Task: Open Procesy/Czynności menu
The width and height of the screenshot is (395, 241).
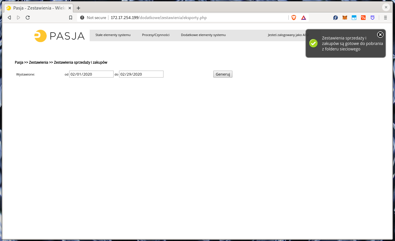Action: click(156, 35)
